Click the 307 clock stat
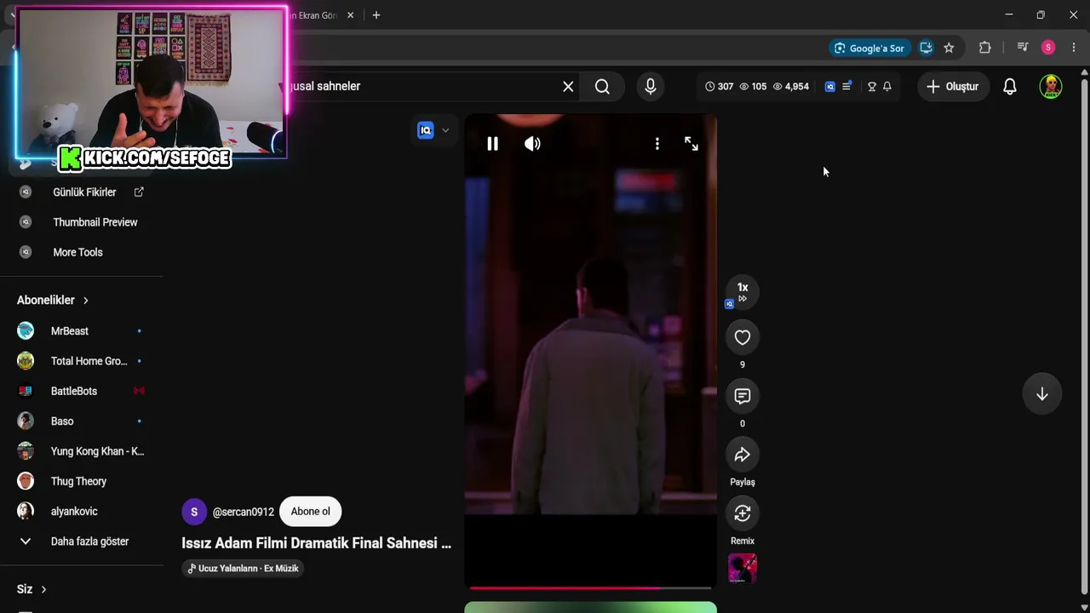Image resolution: width=1090 pixels, height=613 pixels. (x=720, y=86)
